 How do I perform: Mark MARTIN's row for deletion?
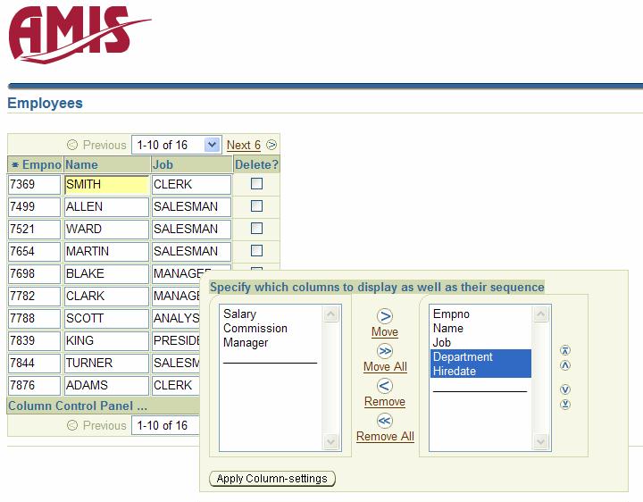coord(256,251)
